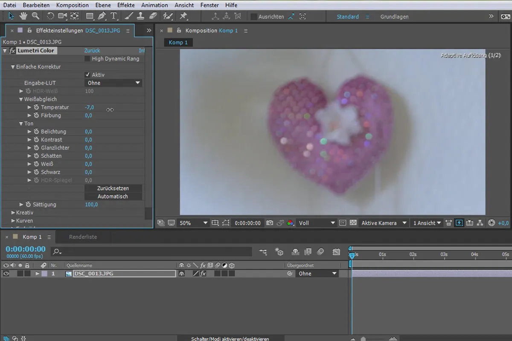This screenshot has height=341, width=512.
Task: Toggle the Belichtung stopwatch
Action: 36,132
